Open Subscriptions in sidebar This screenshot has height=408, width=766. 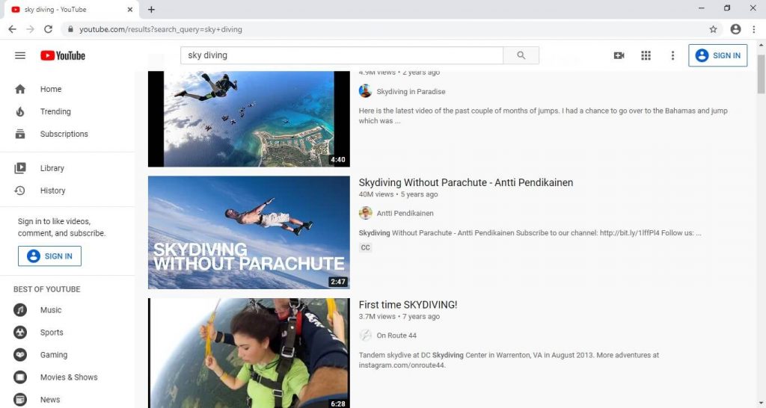64,135
